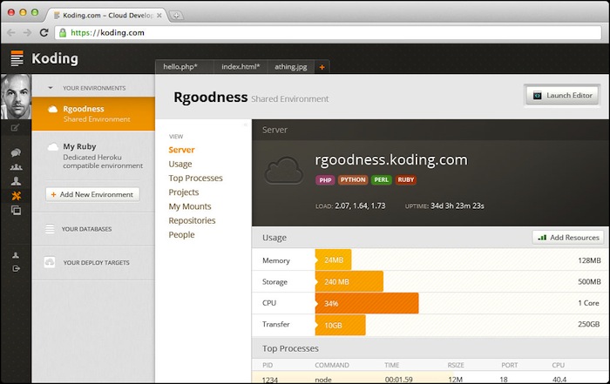The width and height of the screenshot is (610, 384).
Task: Open the chat bubbles icon in sidebar
Action: pyautogui.click(x=16, y=153)
